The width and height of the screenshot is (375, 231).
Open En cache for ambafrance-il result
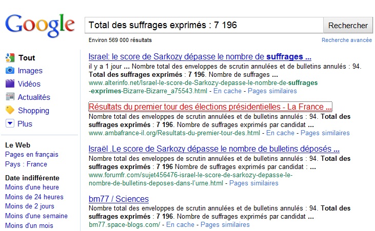(x=280, y=133)
